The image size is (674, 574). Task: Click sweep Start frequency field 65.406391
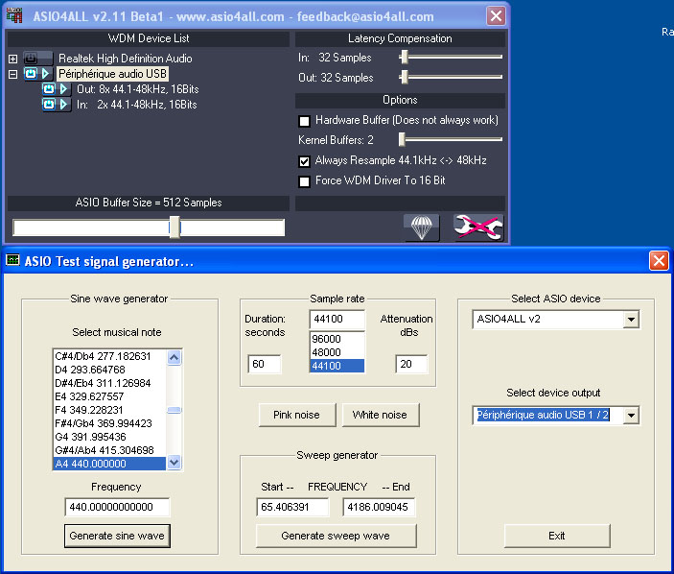pyautogui.click(x=292, y=507)
